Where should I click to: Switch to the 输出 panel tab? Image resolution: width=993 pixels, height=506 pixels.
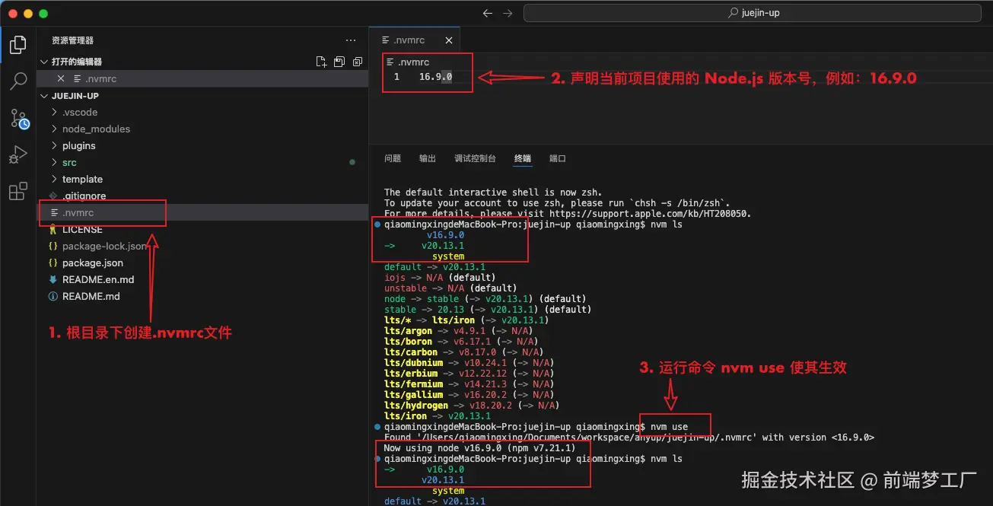pos(428,158)
